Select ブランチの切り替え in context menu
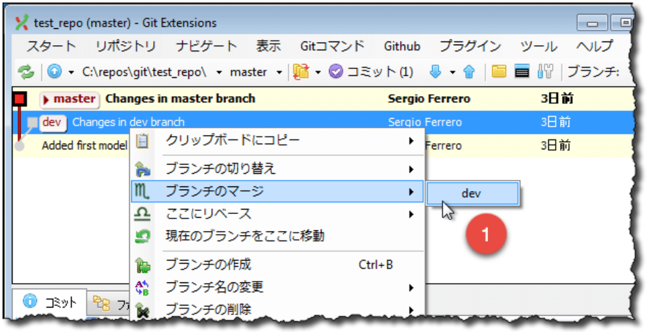This screenshot has width=648, height=332. [278, 169]
